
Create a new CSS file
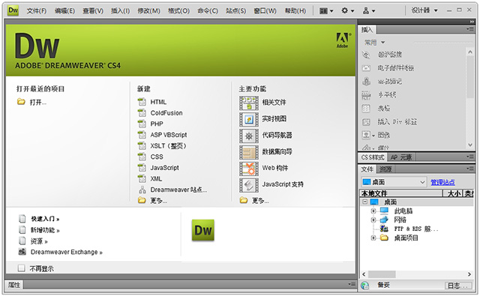tap(157, 157)
